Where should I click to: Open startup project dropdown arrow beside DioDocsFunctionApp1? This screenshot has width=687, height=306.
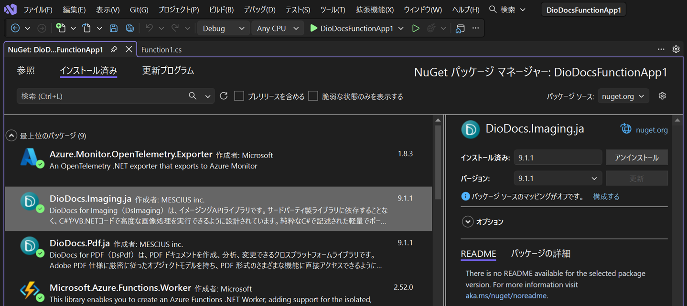click(401, 29)
